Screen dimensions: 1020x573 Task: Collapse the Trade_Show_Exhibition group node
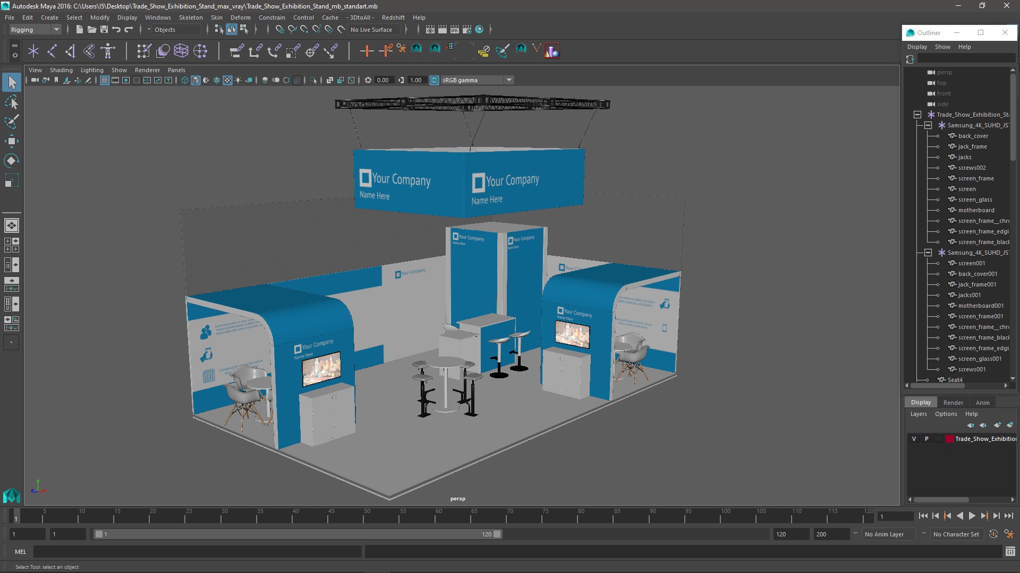[917, 115]
